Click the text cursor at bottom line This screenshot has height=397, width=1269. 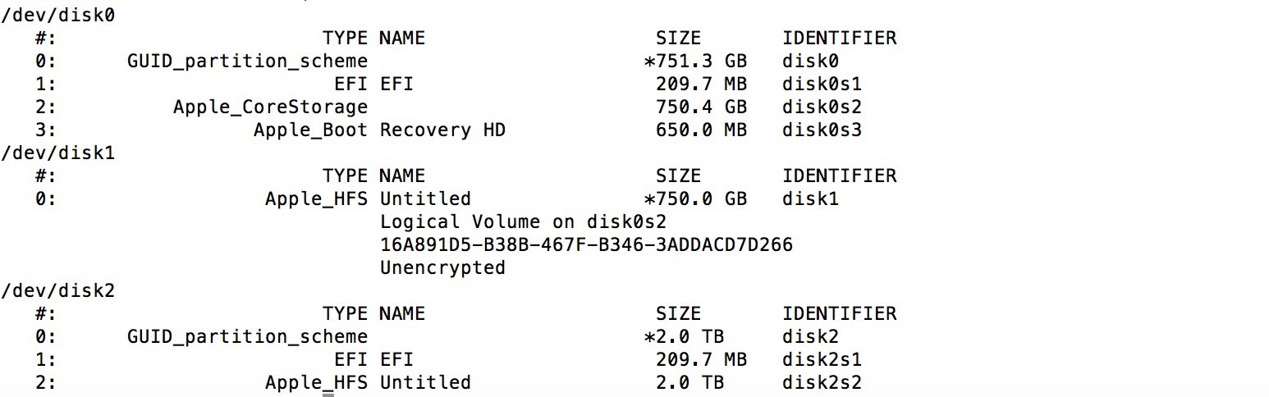point(328,395)
